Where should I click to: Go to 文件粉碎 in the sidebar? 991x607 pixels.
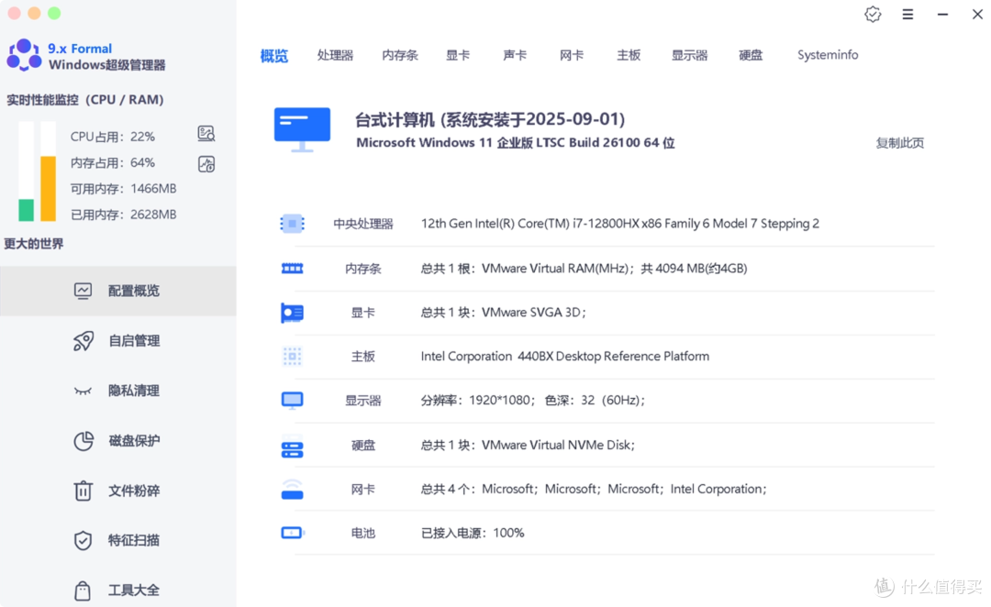pos(118,491)
